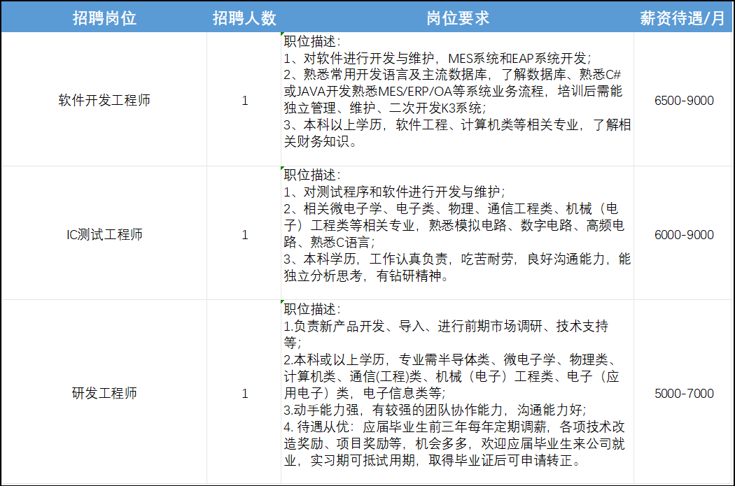Viewport: 735px width, 486px height.
Task: Select the 6500-9000 salary cell
Action: 683,100
